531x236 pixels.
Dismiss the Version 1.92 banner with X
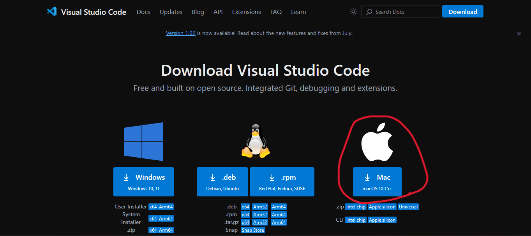(x=519, y=34)
